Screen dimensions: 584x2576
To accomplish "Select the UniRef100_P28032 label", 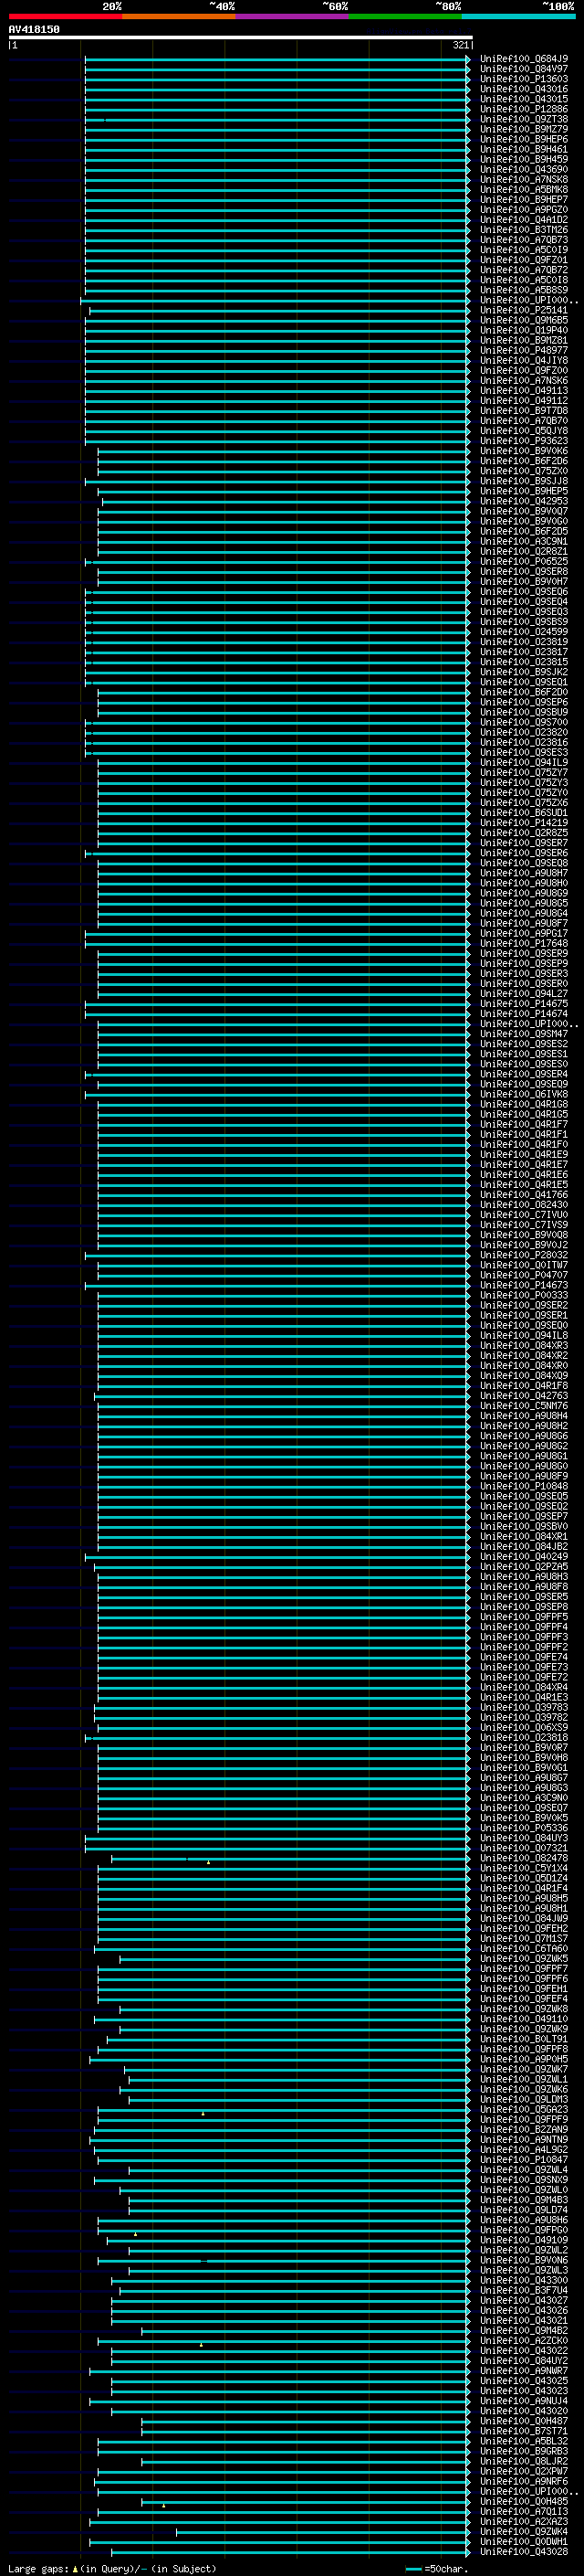I will click(524, 1255).
